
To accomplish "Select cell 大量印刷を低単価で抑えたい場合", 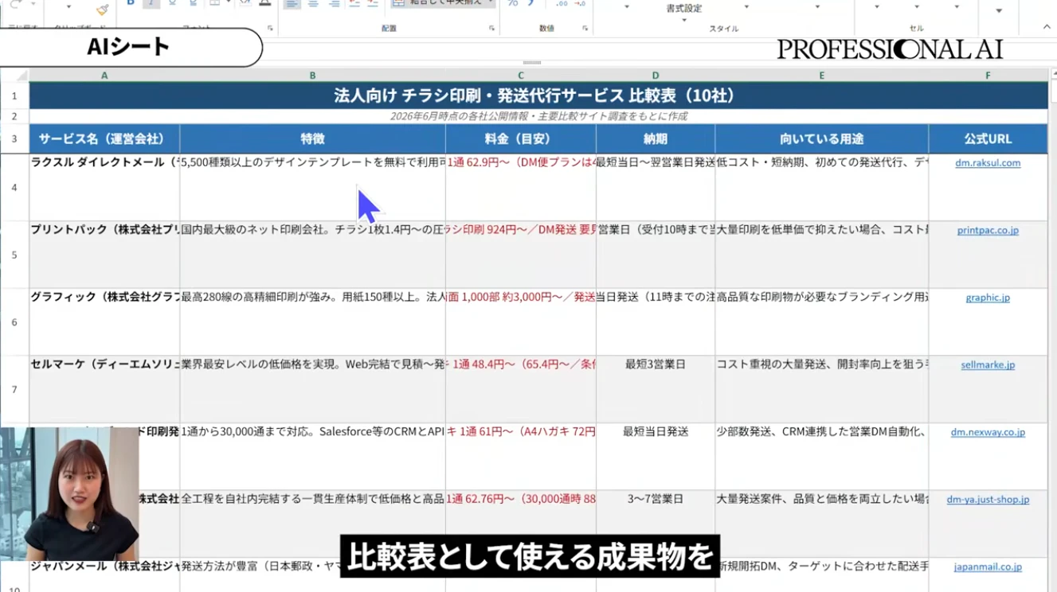I will click(821, 255).
